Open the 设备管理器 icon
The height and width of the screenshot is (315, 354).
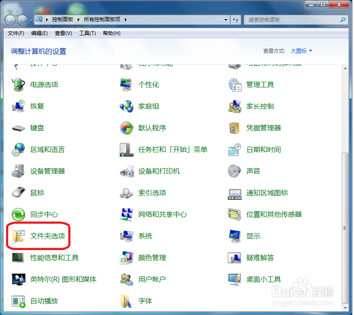[x=18, y=171]
